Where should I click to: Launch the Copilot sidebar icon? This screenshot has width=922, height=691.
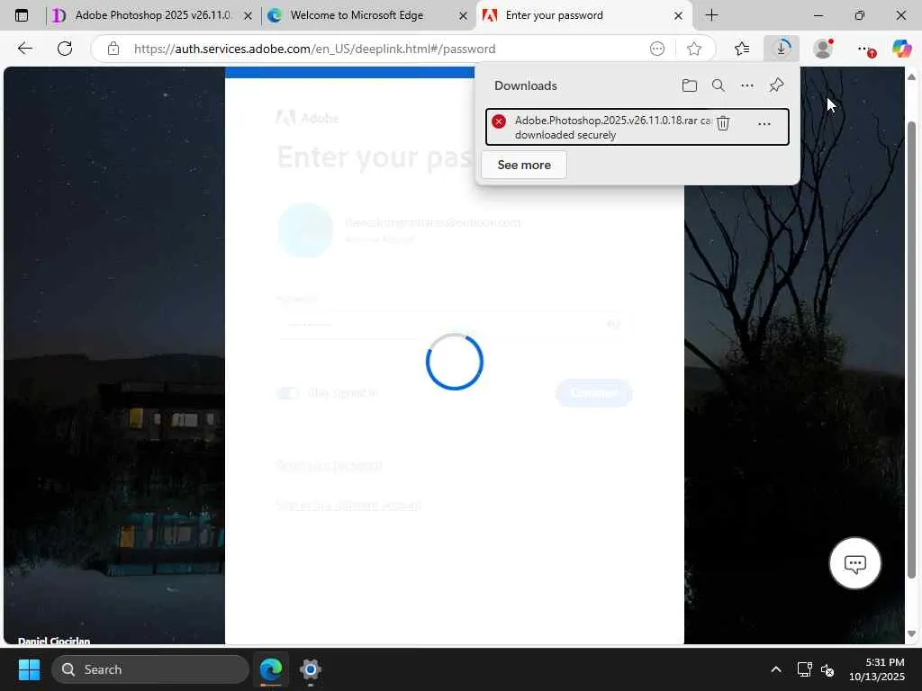pyautogui.click(x=901, y=49)
